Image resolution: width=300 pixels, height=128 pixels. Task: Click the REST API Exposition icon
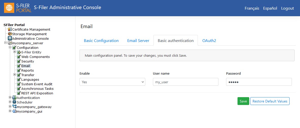pyautogui.click(x=19, y=93)
